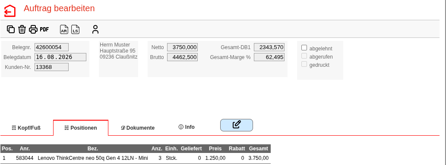
Task: Click the Anr. column header
Action: tap(25, 149)
